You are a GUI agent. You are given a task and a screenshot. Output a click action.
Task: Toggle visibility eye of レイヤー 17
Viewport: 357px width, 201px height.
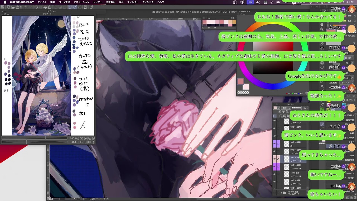pos(274,120)
